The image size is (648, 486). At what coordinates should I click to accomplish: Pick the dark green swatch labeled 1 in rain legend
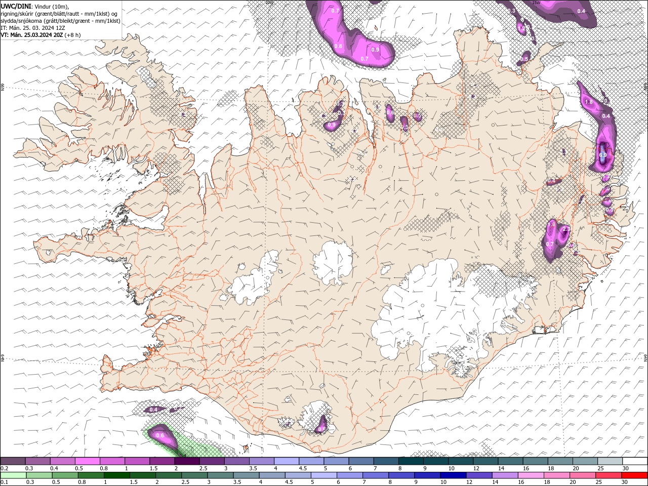[116, 475]
